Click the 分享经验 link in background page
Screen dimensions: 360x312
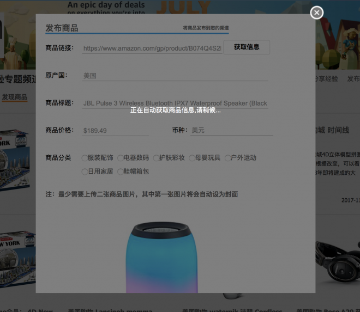(x=327, y=79)
